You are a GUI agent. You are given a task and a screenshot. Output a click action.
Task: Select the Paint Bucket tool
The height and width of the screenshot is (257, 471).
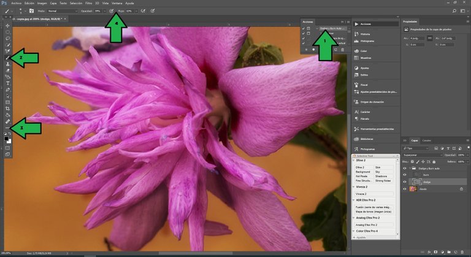[x=7, y=115]
